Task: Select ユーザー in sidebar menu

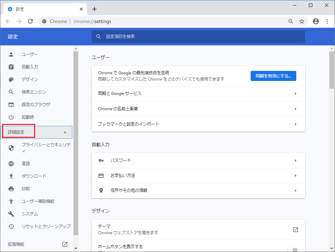Action: [30, 54]
